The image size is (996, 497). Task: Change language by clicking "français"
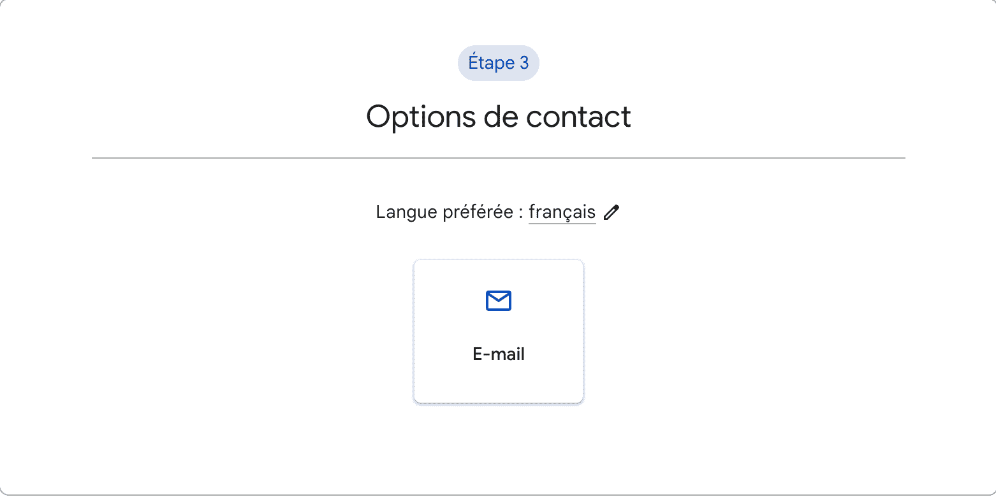(562, 212)
